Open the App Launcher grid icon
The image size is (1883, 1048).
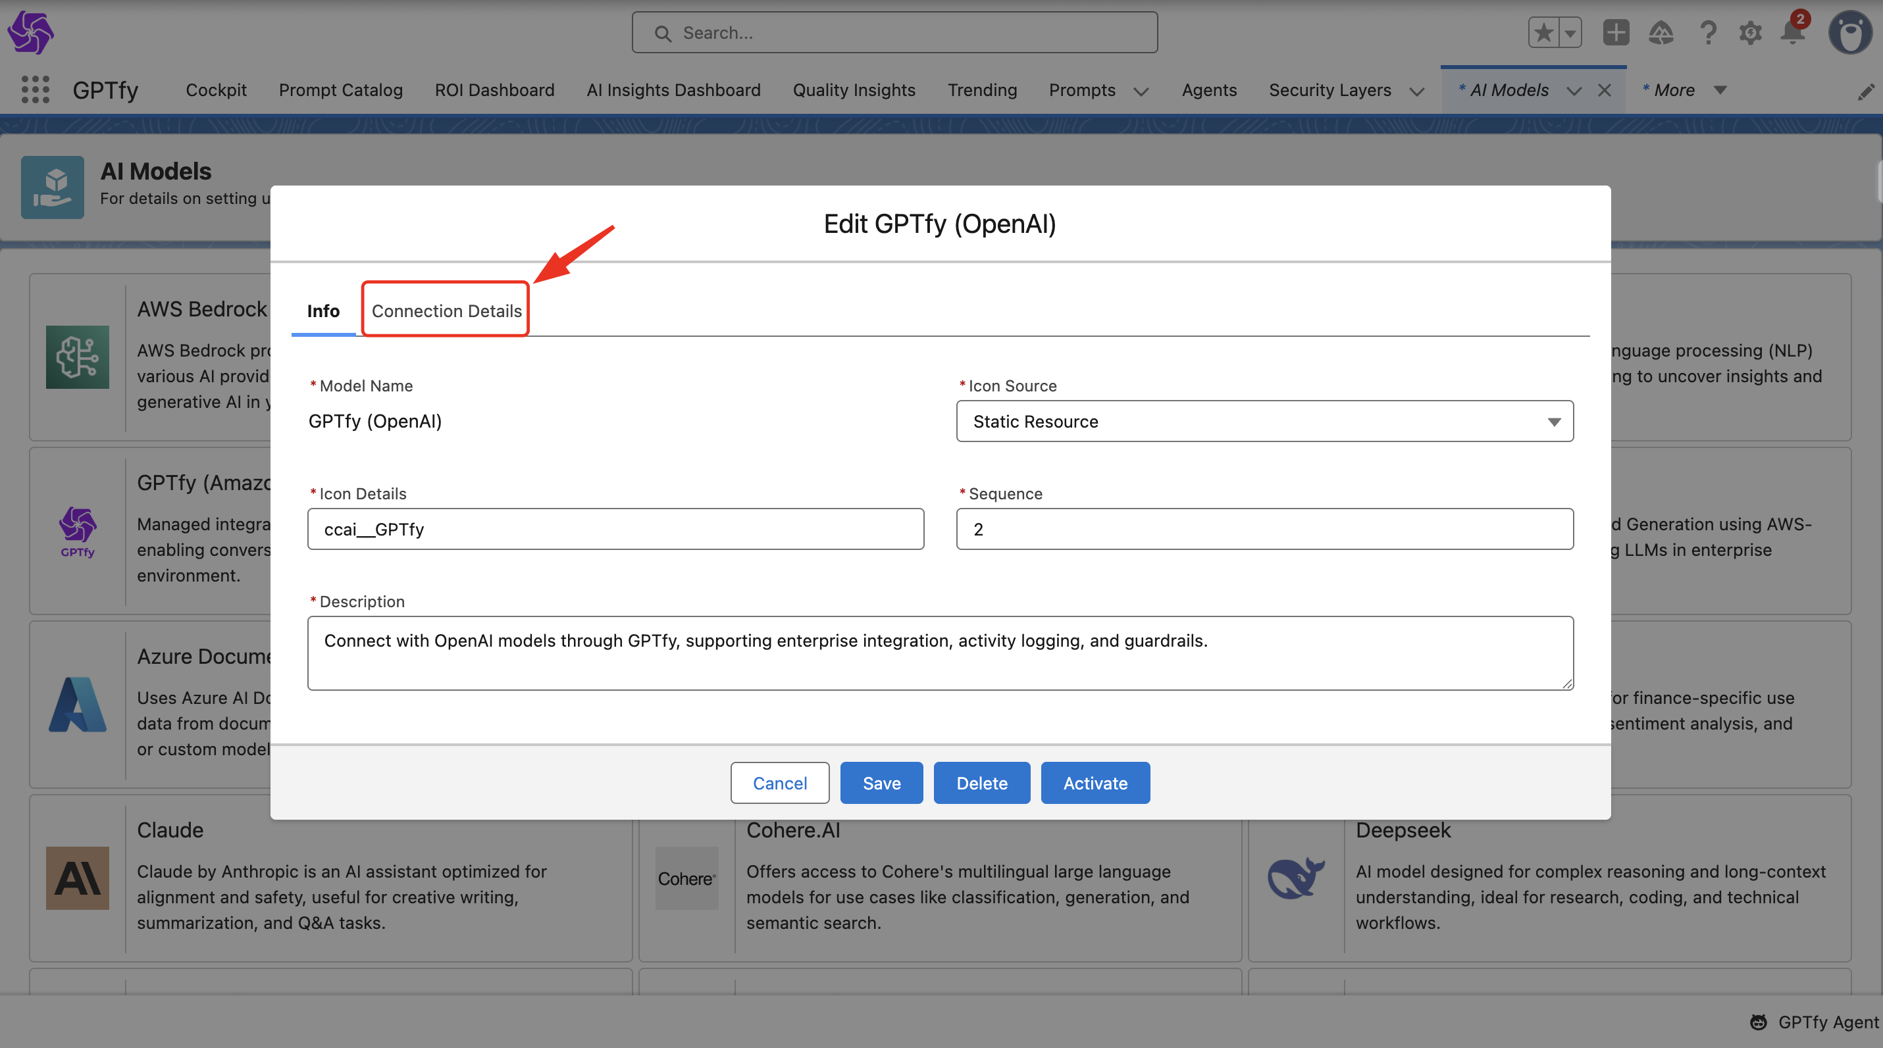35,90
